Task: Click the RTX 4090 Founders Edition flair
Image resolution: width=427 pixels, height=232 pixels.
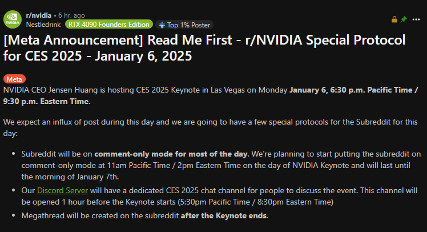Action: (109, 25)
